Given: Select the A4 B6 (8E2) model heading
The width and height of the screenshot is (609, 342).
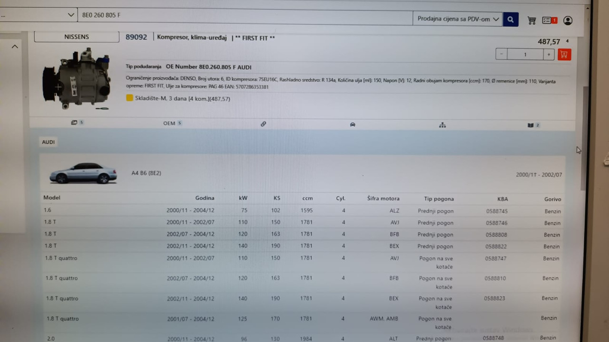Looking at the screenshot, I should tap(146, 173).
